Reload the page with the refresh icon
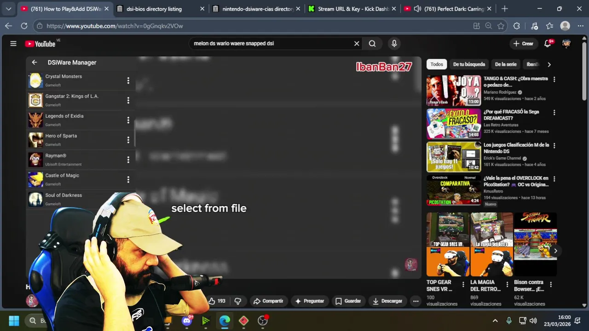The width and height of the screenshot is (589, 331). pos(23,26)
